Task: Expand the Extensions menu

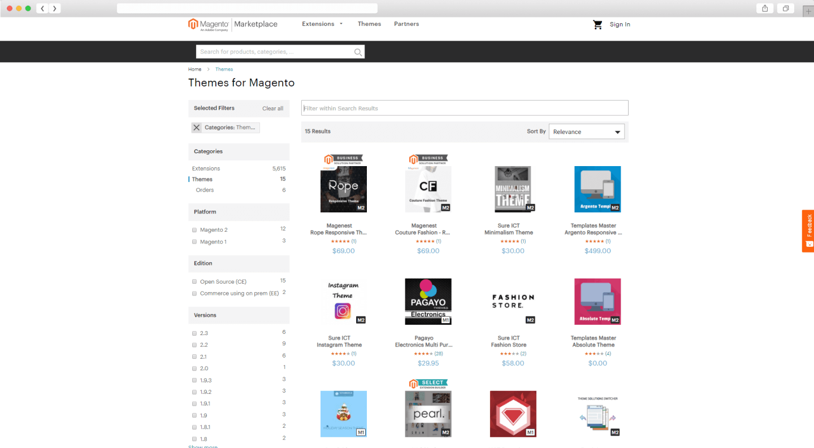Action: click(x=322, y=24)
